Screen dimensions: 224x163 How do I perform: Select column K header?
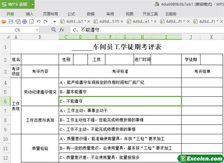click(212, 37)
